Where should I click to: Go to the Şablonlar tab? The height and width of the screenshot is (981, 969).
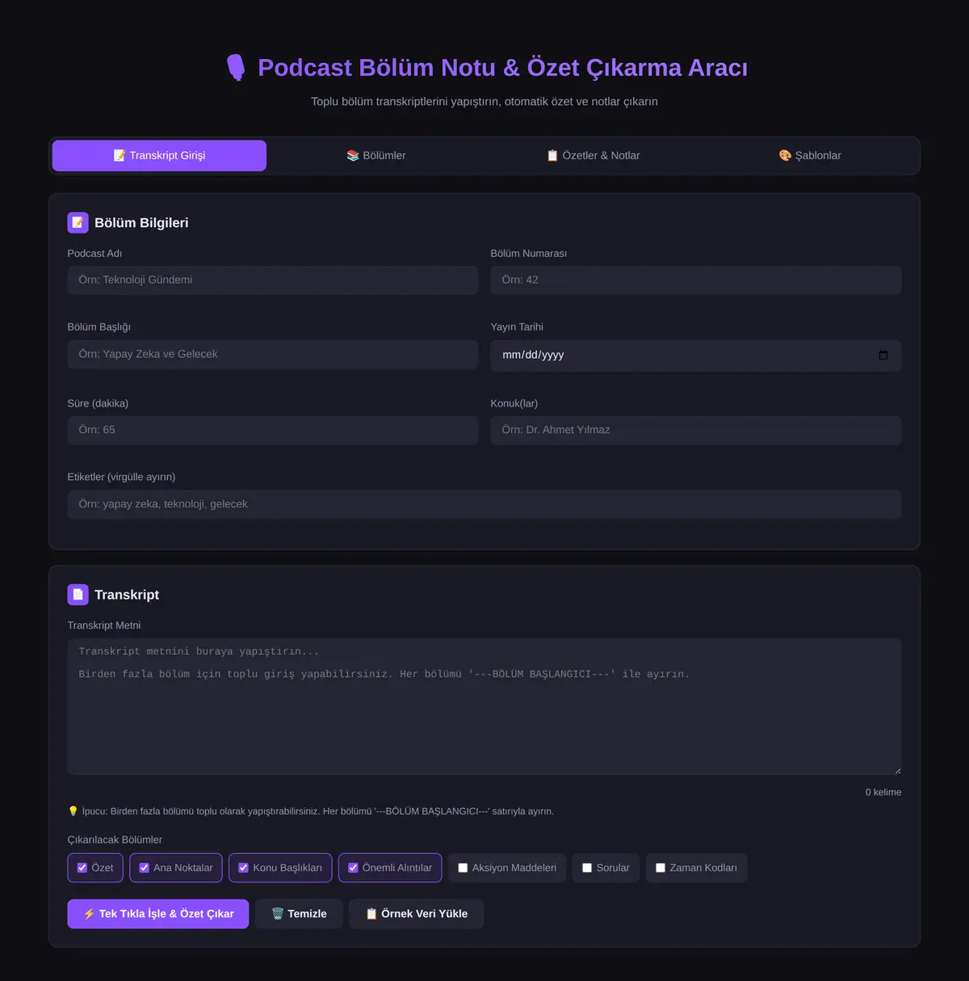(810, 155)
